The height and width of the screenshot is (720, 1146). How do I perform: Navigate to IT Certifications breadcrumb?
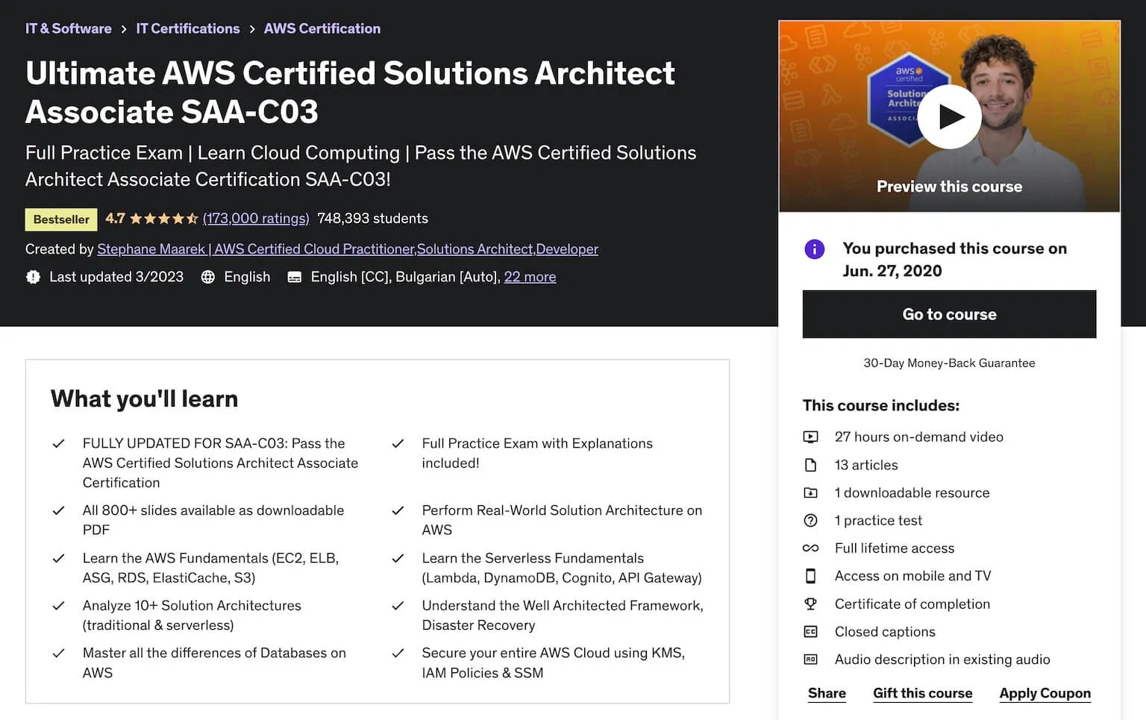[187, 28]
